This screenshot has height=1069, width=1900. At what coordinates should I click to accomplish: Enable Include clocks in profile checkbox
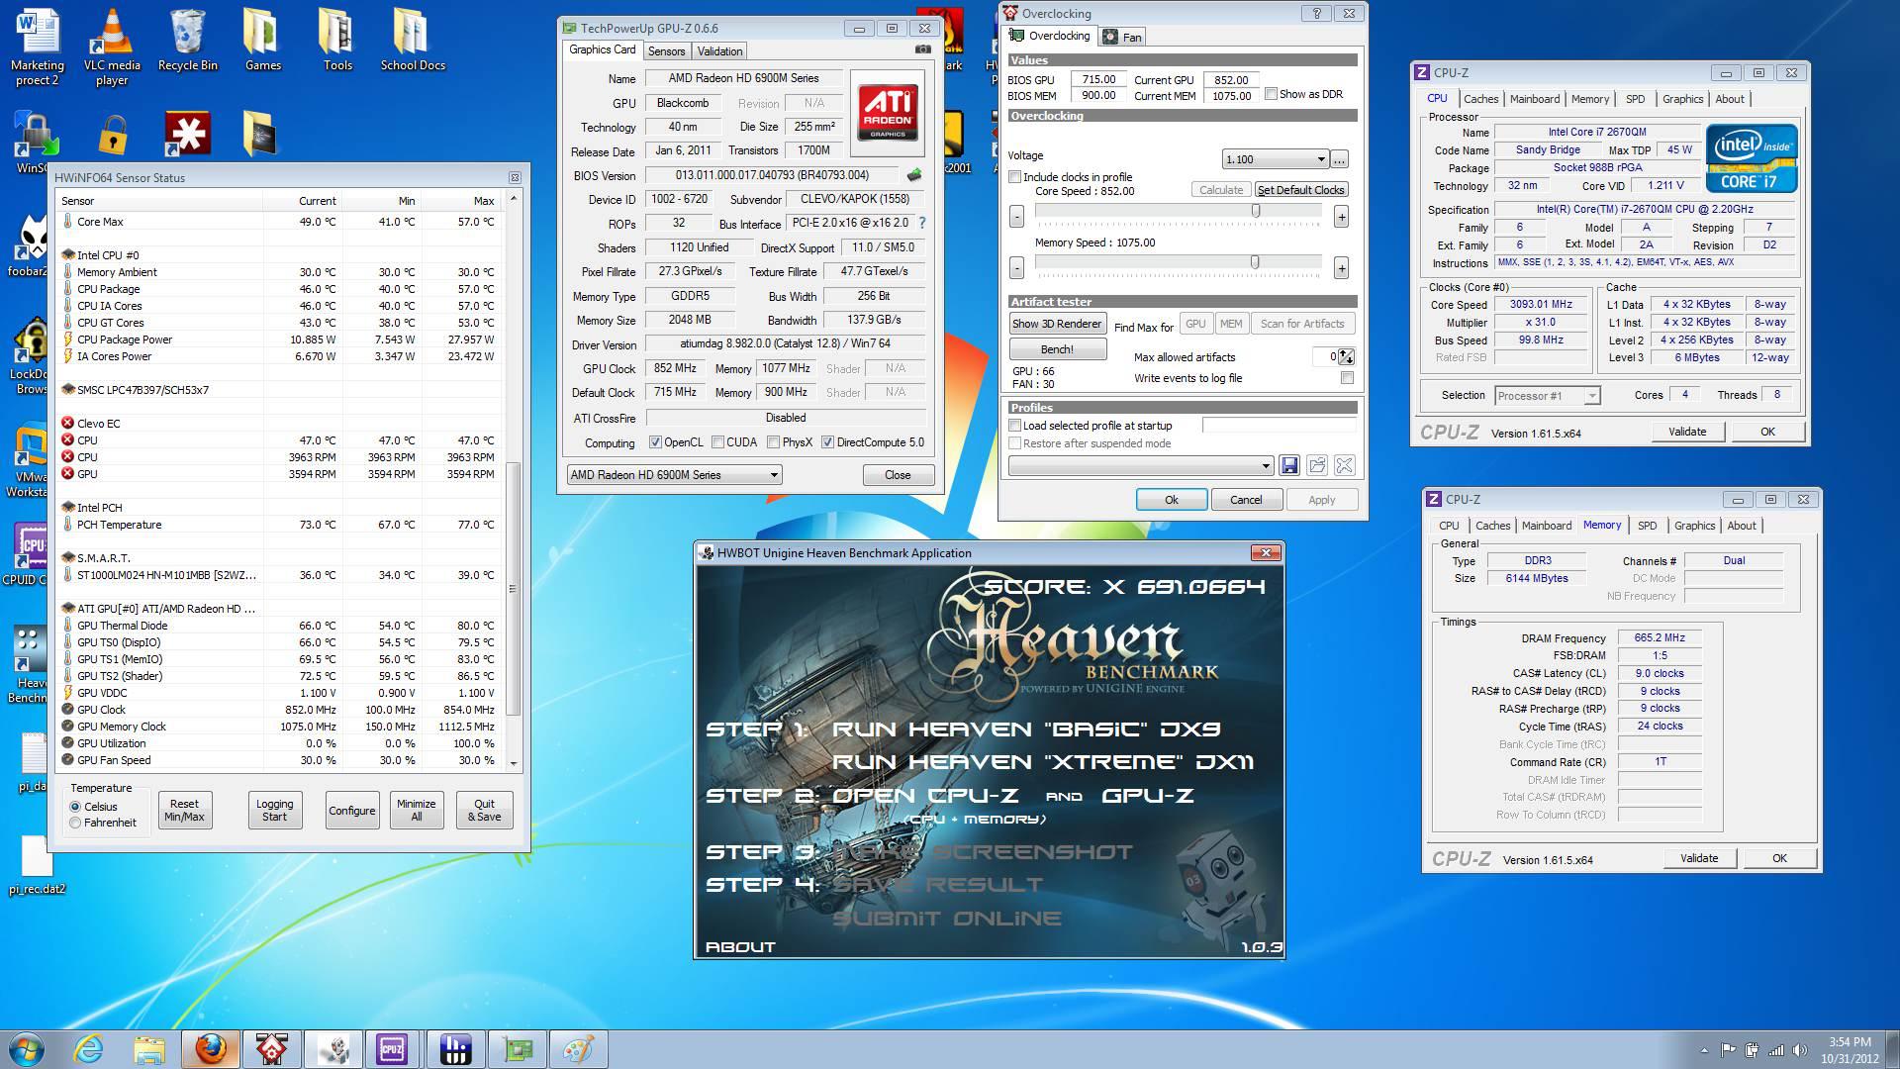point(1014,176)
